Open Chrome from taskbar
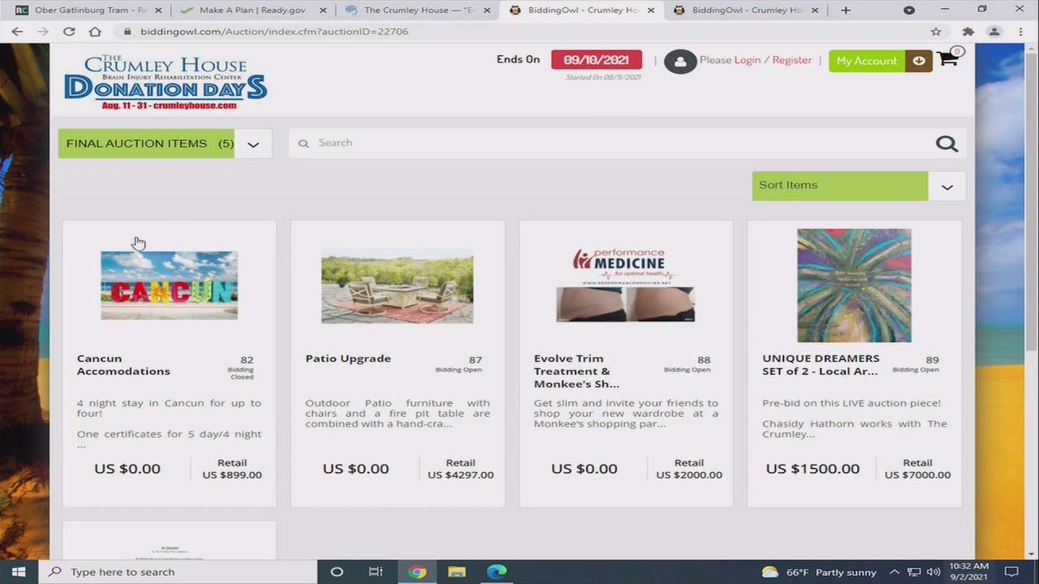The width and height of the screenshot is (1039, 584). (x=417, y=572)
